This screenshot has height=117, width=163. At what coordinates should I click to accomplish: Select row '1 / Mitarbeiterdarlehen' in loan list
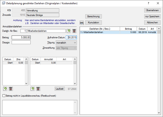coord(118,32)
